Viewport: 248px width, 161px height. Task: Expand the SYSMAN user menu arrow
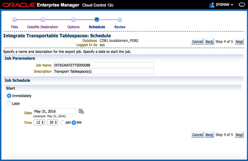pos(232,5)
